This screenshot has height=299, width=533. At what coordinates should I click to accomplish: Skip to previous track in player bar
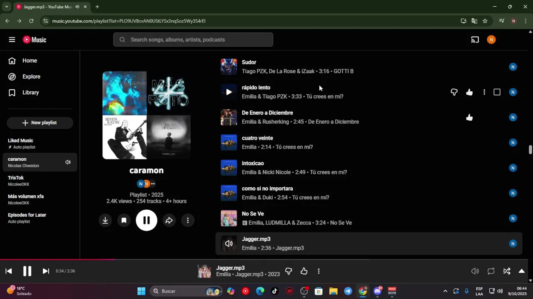(x=8, y=271)
